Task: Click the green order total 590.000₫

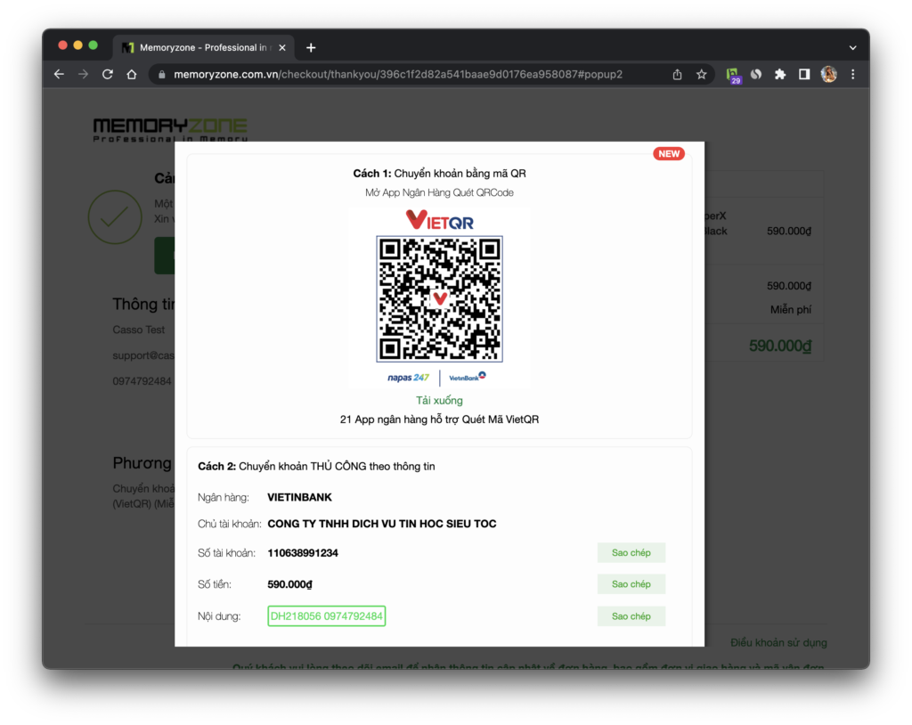Action: pyautogui.click(x=780, y=346)
